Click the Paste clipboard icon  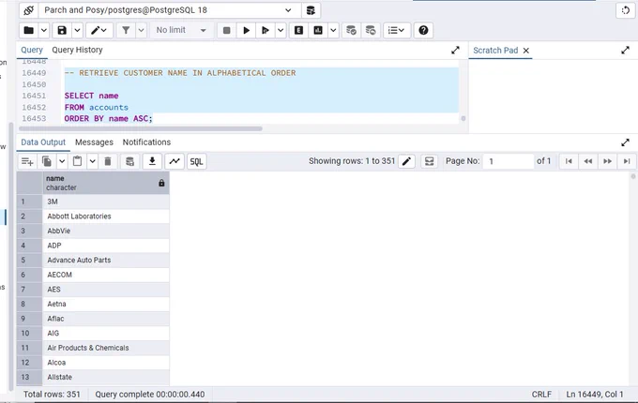[x=77, y=161]
